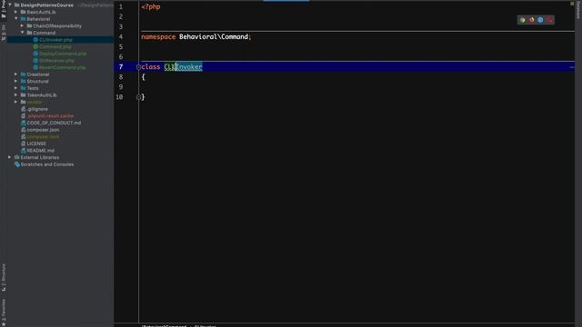Collapse the Behavioral folder
Screen dimensions: 582x327
(16, 18)
